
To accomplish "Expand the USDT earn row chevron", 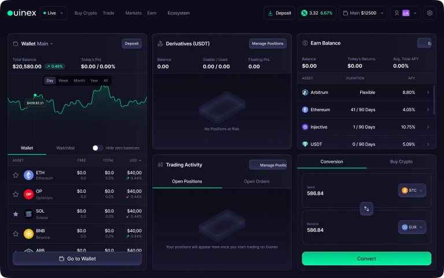I will point(428,144).
